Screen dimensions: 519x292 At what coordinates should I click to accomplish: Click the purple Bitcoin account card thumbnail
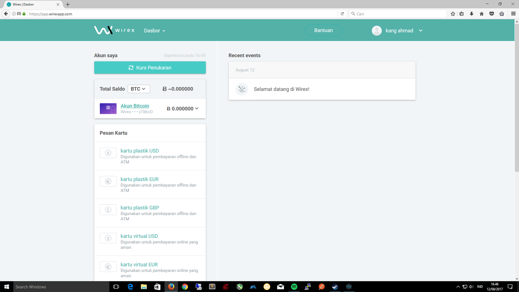tap(108, 108)
